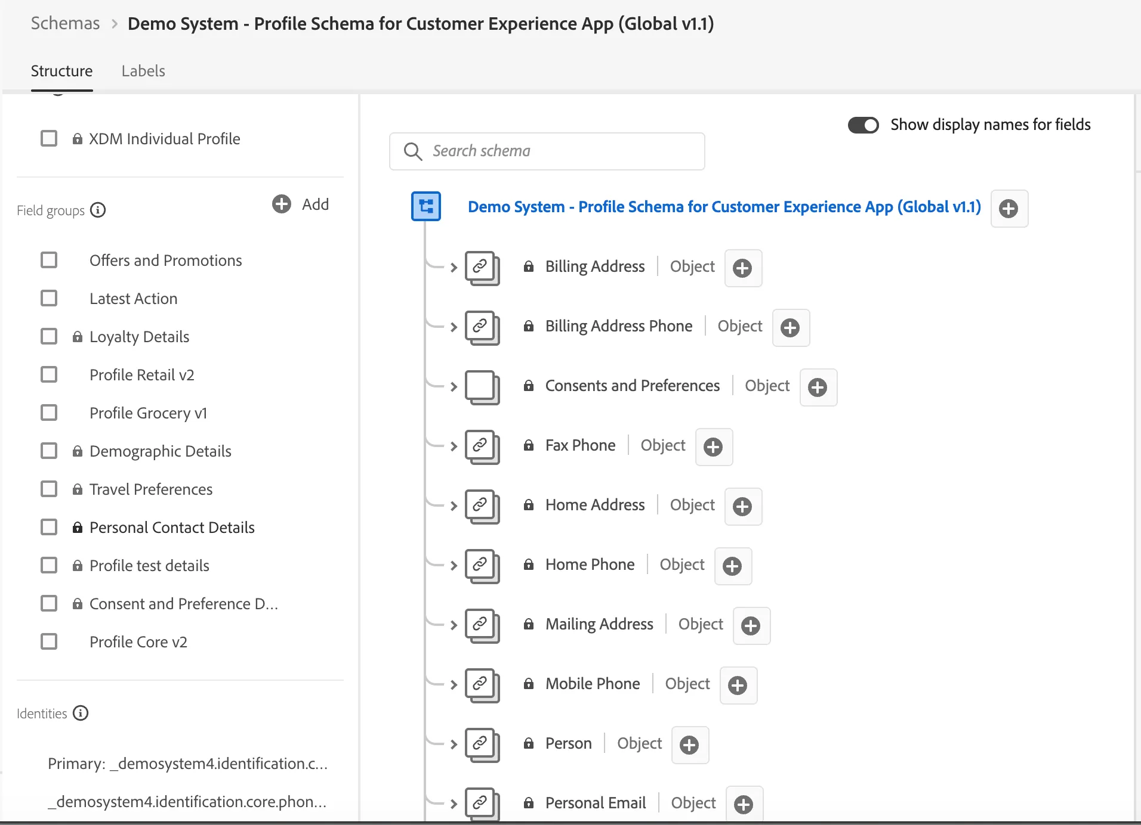Expand Billing Address Phone node
Viewport: 1141px width, 825px height.
[x=454, y=327]
